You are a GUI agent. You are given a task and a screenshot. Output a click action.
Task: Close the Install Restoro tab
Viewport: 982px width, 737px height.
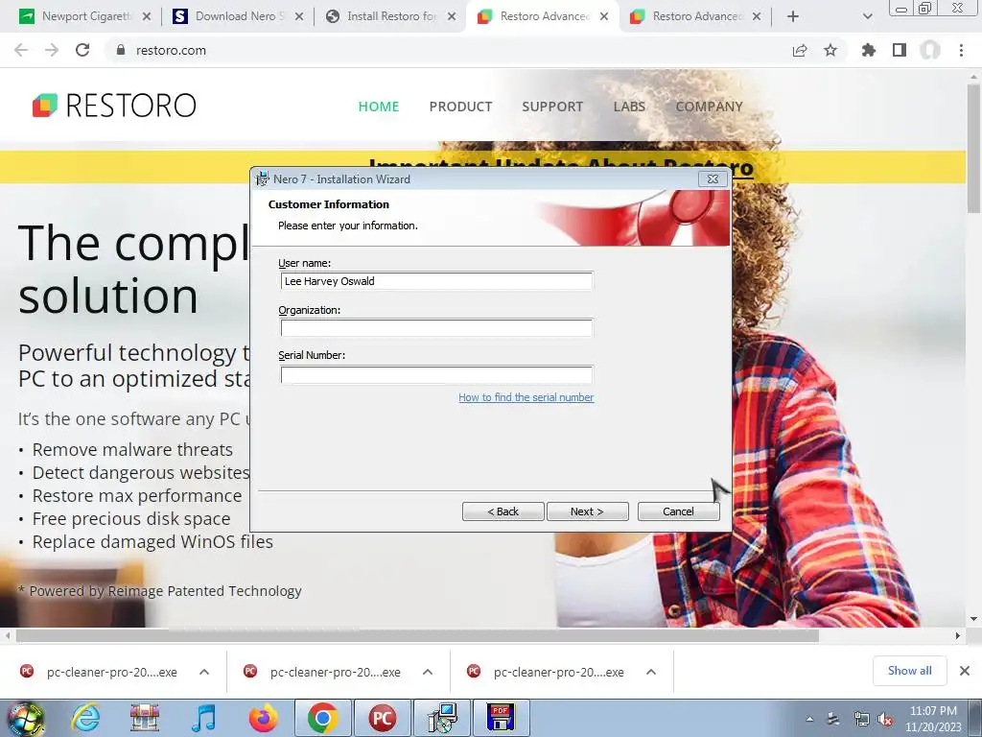coord(452,16)
